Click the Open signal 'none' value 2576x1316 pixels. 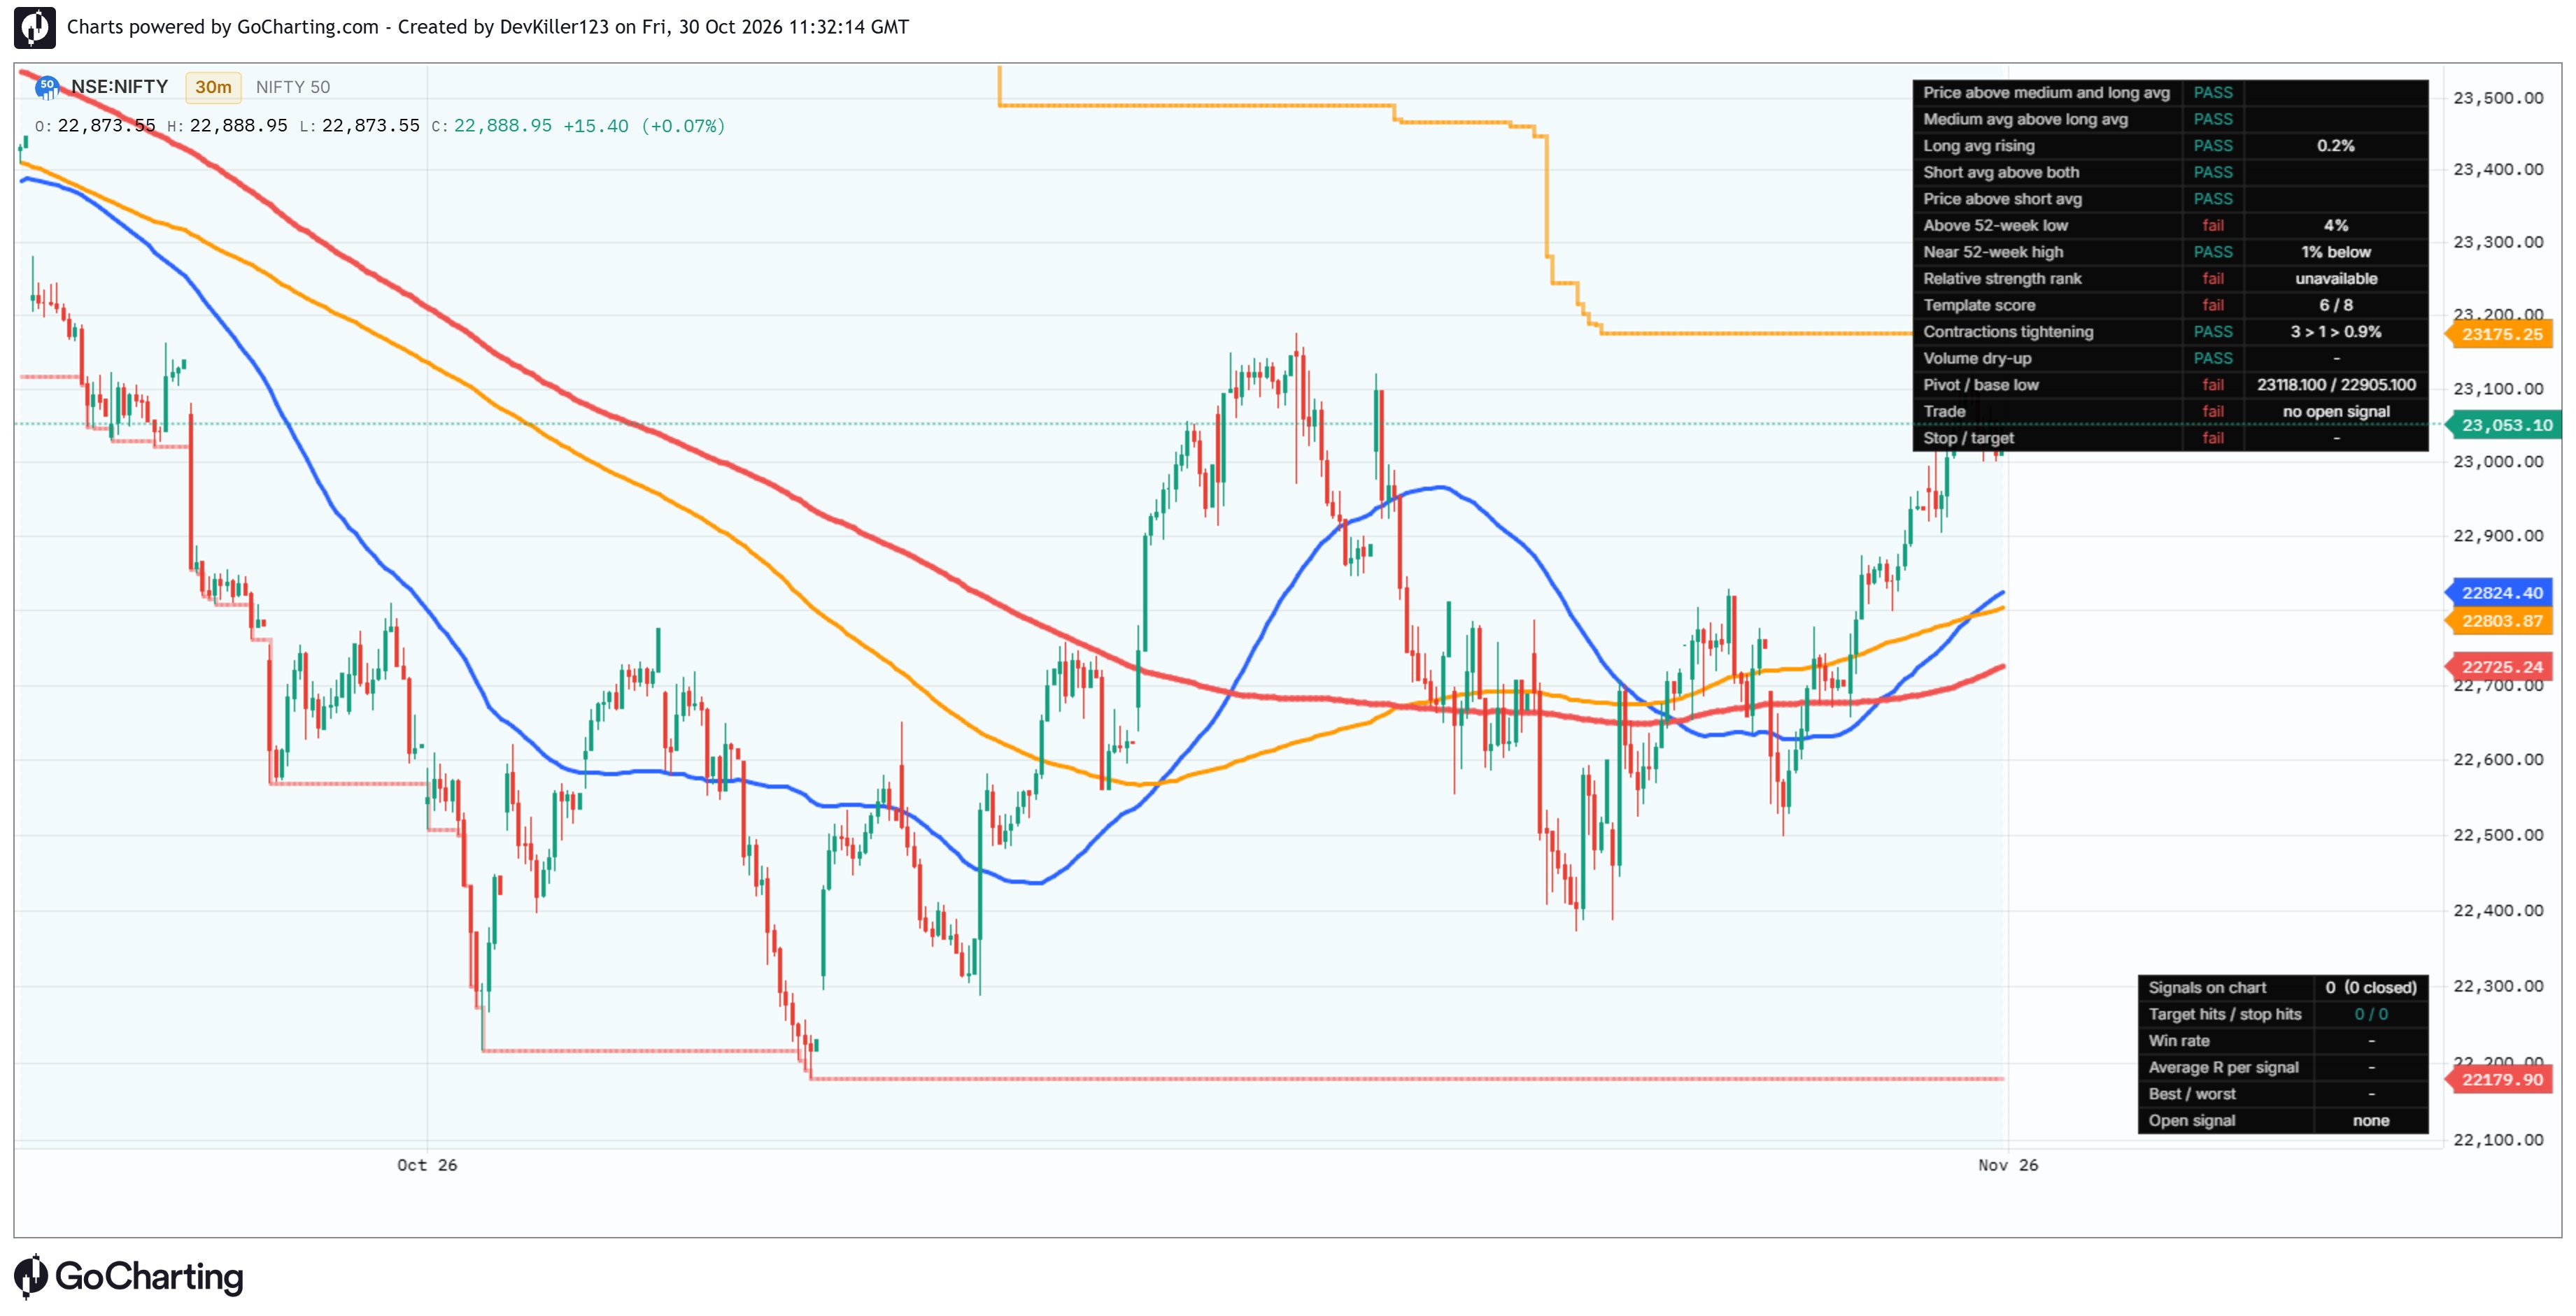pyautogui.click(x=2370, y=1120)
